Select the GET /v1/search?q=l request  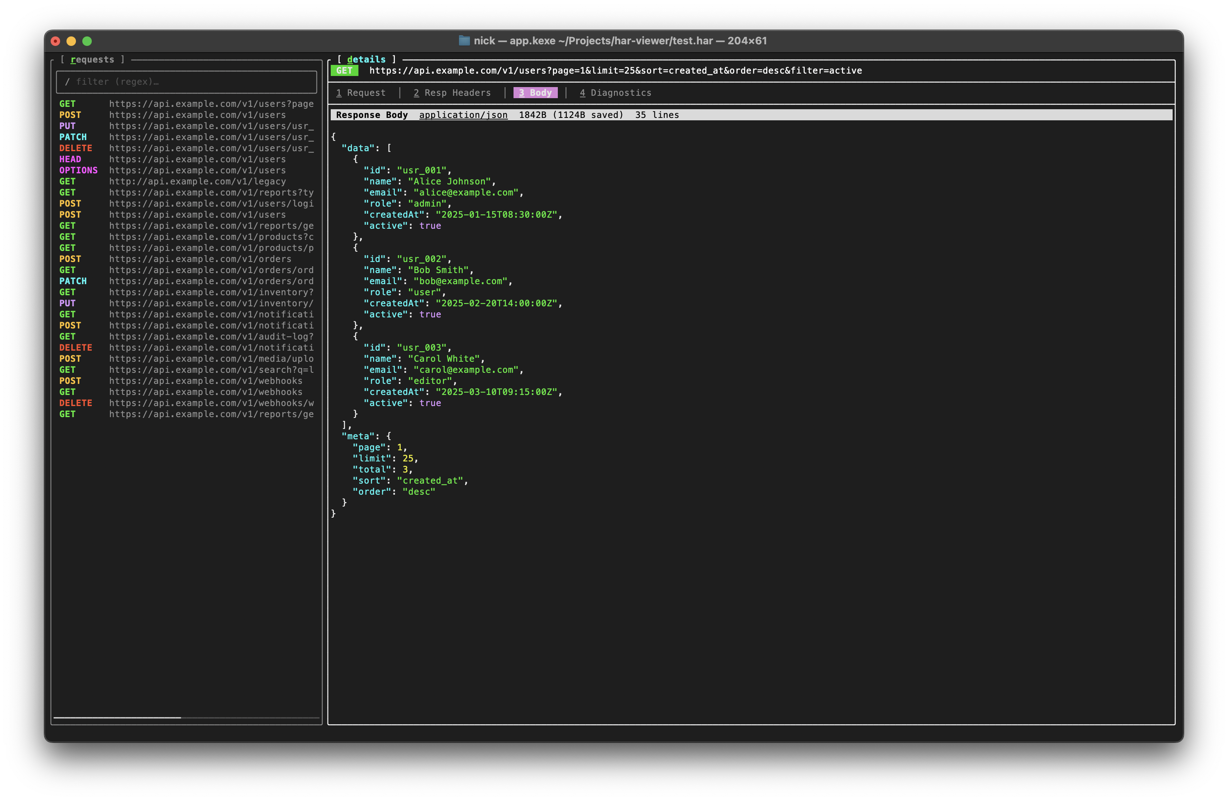186,370
